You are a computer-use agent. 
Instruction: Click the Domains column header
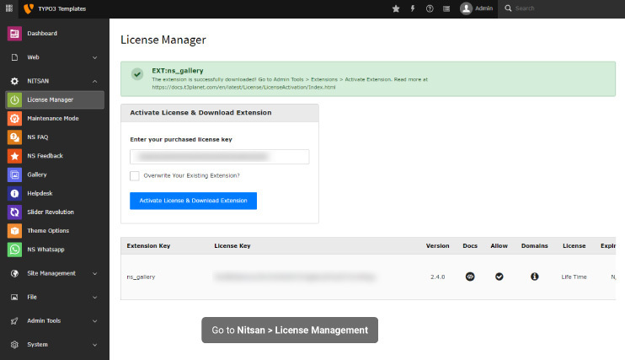tap(535, 246)
